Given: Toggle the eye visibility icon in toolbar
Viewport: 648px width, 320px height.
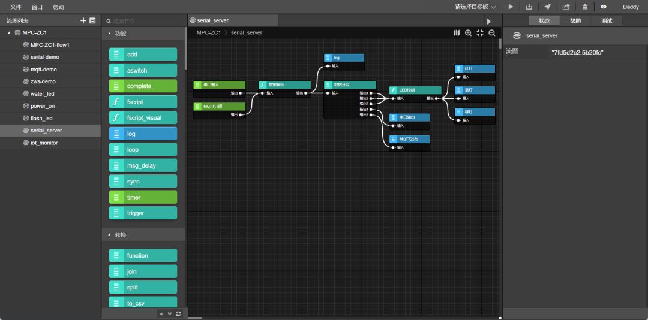Looking at the screenshot, I should 604,7.
